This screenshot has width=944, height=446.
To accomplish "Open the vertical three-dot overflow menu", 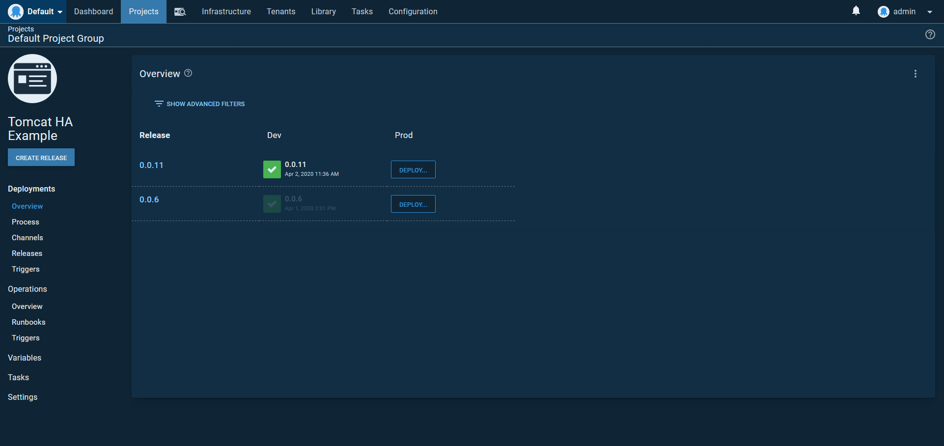I will pos(915,74).
